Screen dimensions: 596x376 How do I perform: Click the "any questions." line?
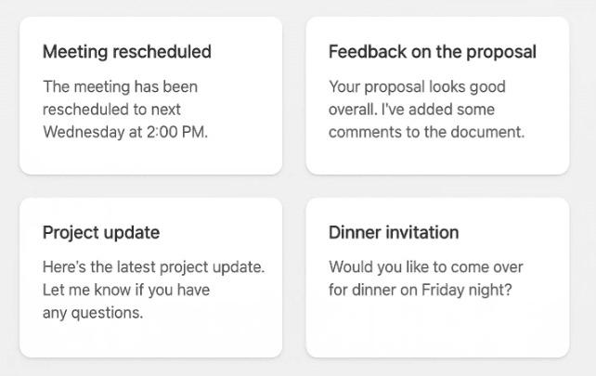pos(93,313)
